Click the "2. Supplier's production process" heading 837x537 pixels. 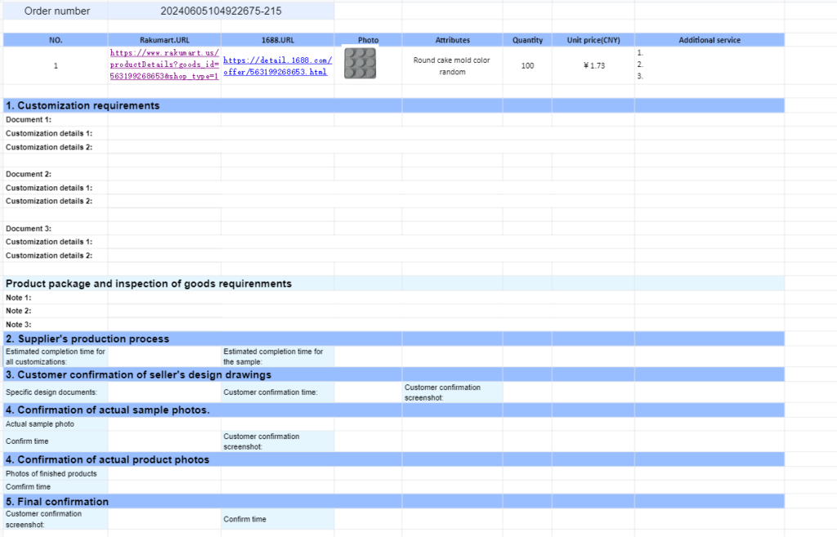pyautogui.click(x=87, y=339)
